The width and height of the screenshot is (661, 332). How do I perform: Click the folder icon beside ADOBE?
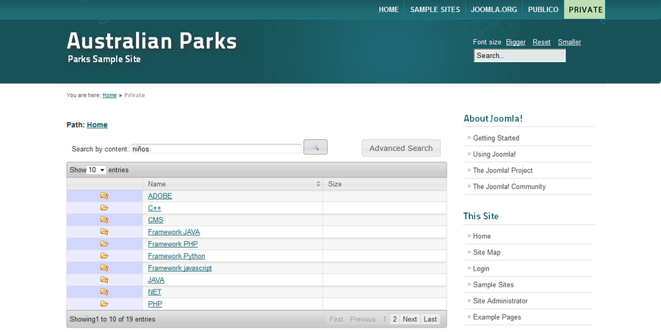tap(104, 196)
